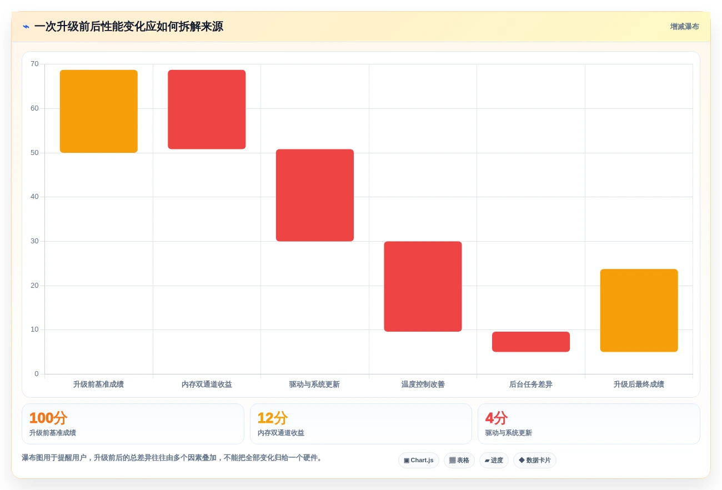722x490 pixels.
Task: Click the Chart.js tag chip
Action: click(419, 460)
